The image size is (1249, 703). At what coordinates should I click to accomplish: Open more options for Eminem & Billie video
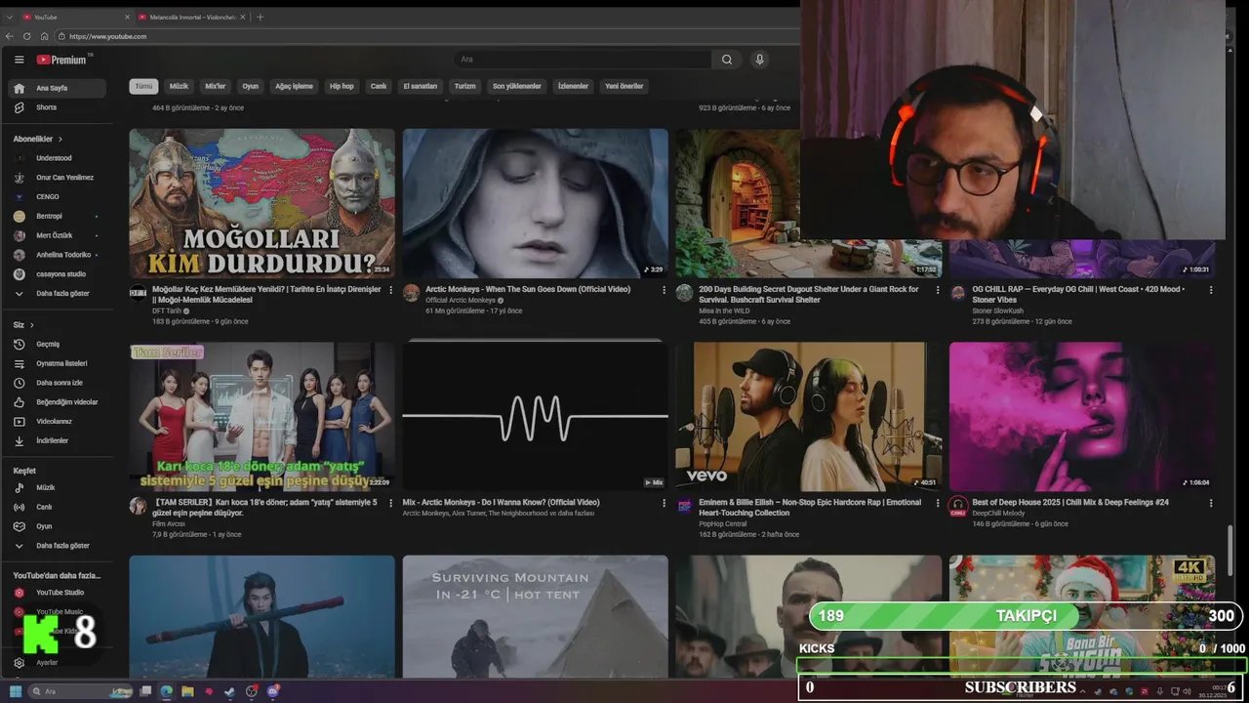click(x=938, y=503)
